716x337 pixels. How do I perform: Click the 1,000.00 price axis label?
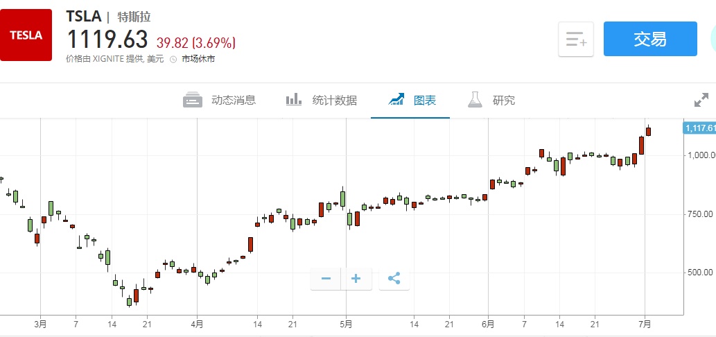699,155
